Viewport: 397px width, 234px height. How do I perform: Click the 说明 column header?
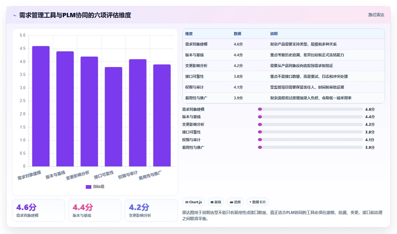pos(274,34)
